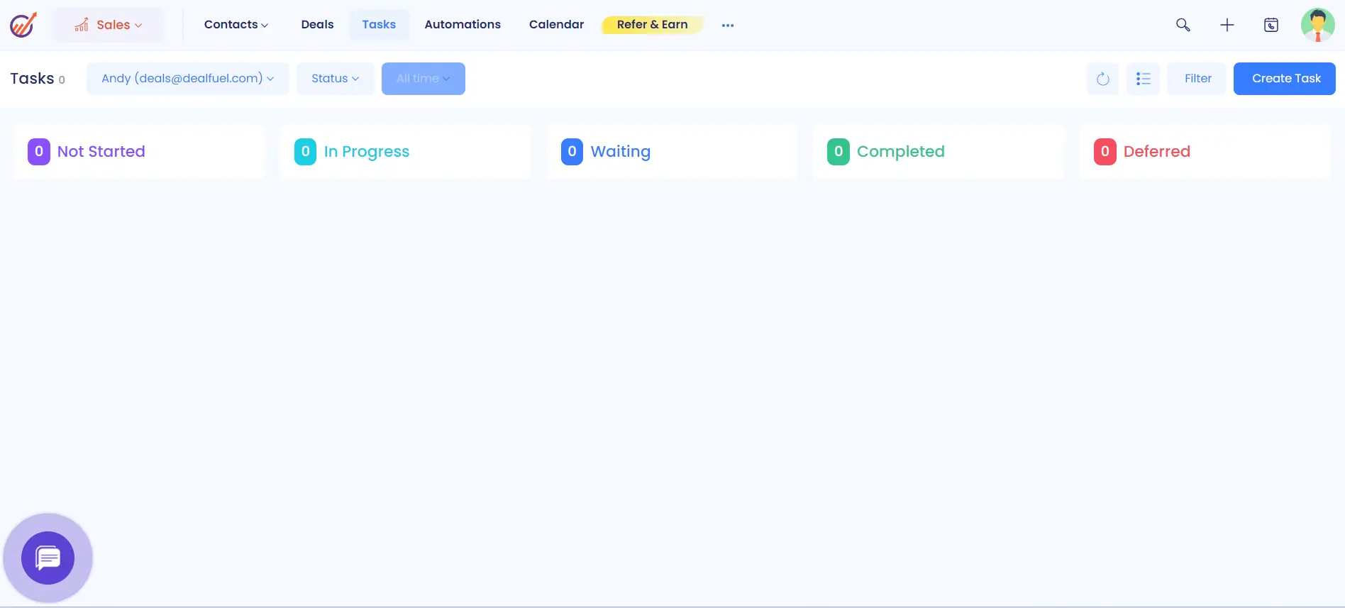1345x608 pixels.
Task: Expand the Contacts menu
Action: [x=236, y=25]
